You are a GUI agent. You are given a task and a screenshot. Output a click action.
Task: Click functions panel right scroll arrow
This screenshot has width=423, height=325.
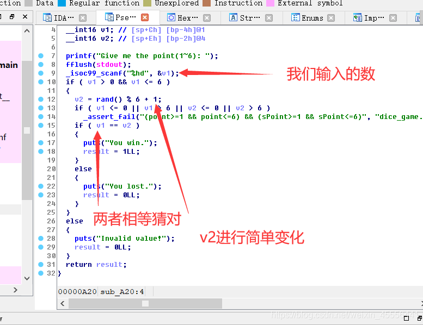coord(15,290)
